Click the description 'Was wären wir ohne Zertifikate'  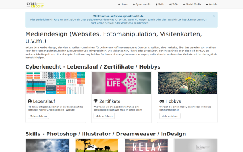click(x=117, y=108)
